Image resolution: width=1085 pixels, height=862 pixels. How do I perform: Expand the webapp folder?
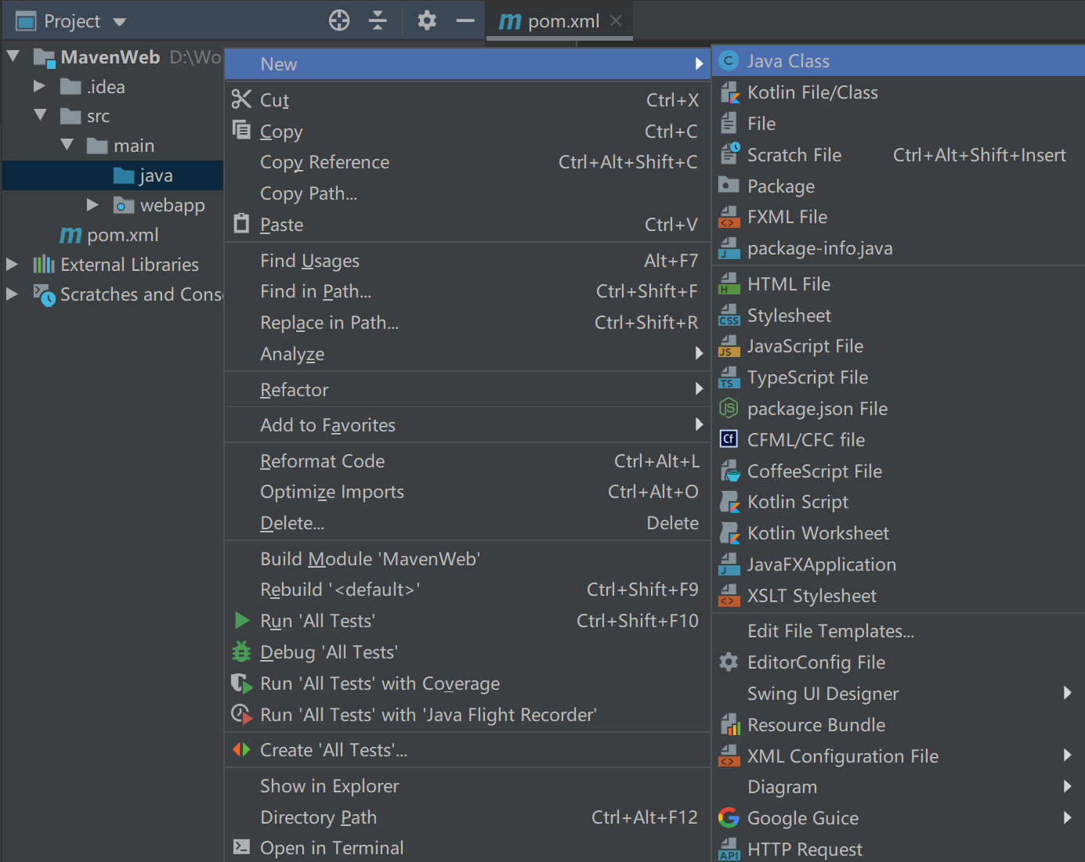coord(92,204)
